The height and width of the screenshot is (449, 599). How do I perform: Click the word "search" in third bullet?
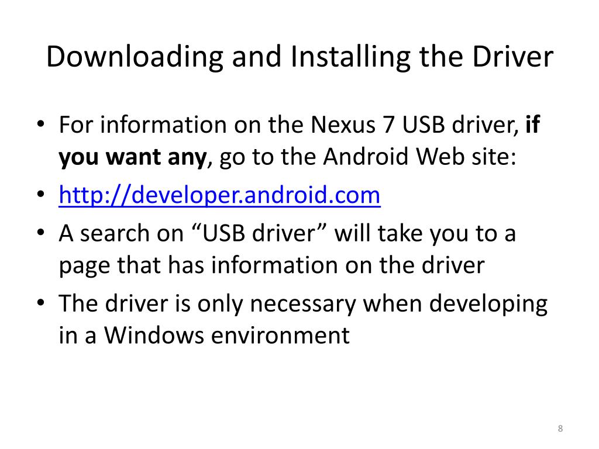115,233
